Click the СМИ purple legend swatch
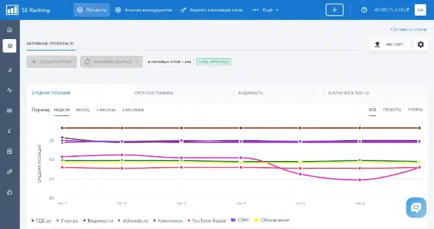This screenshot has width=434, height=229. (233, 220)
